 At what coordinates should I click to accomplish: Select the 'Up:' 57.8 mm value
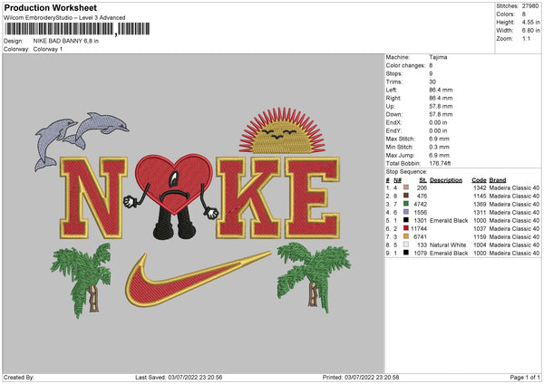(x=441, y=106)
